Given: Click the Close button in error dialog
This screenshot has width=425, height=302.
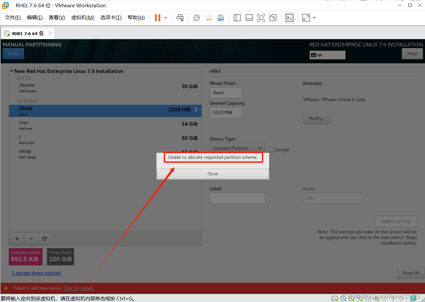Looking at the screenshot, I should click(213, 174).
